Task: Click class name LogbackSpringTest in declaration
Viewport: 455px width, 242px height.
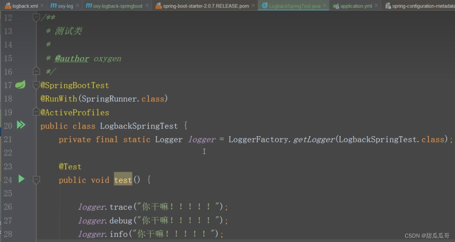Action: (x=139, y=126)
